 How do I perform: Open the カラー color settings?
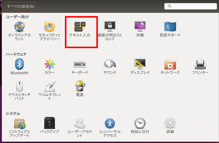(49, 67)
